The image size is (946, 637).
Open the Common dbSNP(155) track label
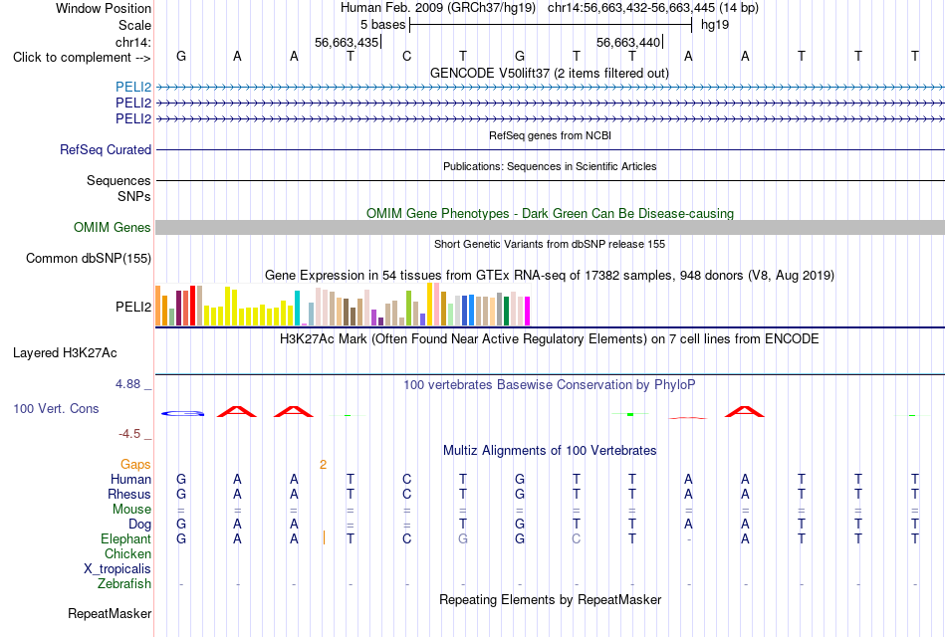coord(89,258)
